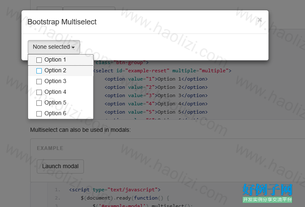Viewport: 305px width, 207px height.
Task: Check the Option 1 checkbox
Action: pyautogui.click(x=39, y=60)
